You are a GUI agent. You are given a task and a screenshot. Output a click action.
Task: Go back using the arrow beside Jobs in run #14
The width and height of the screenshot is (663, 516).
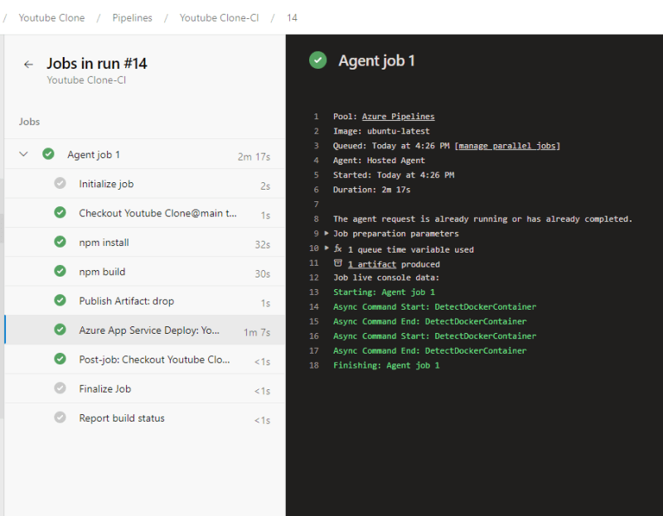tap(28, 65)
